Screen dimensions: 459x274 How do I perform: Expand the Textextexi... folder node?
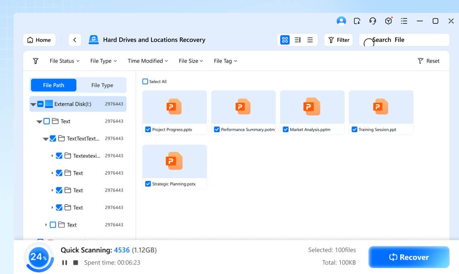[x=52, y=156]
